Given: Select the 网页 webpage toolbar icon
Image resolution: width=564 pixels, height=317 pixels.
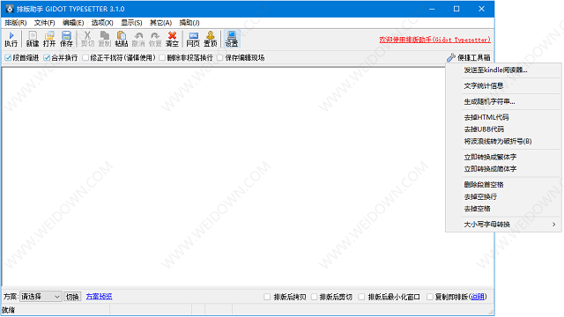Looking at the screenshot, I should click(193, 39).
